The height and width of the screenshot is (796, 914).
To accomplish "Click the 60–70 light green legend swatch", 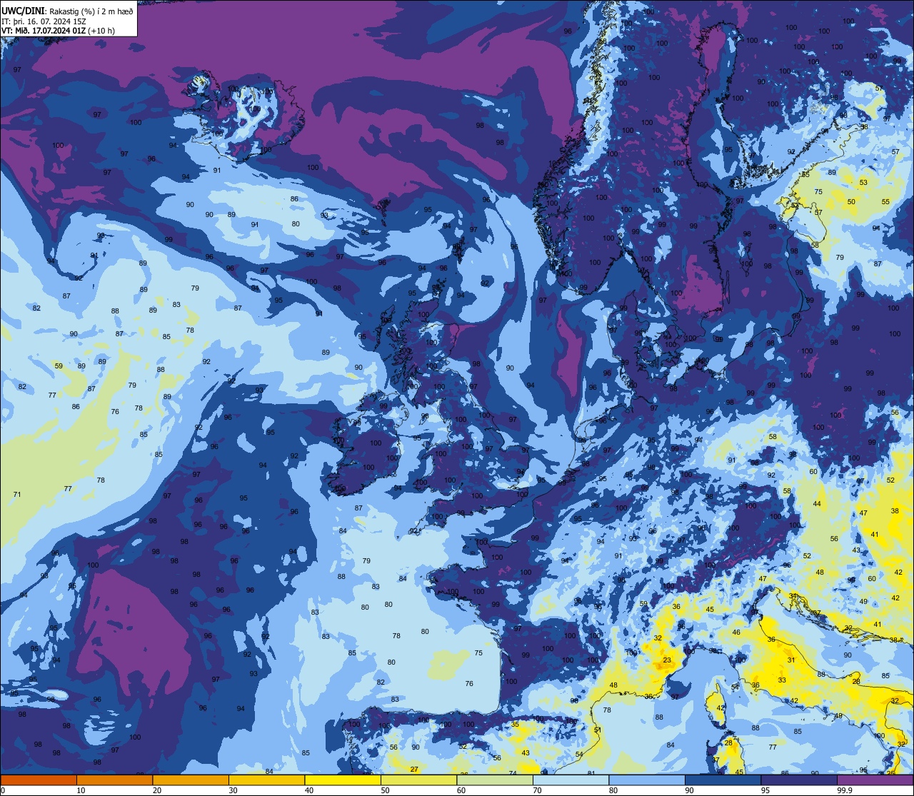I will (495, 780).
